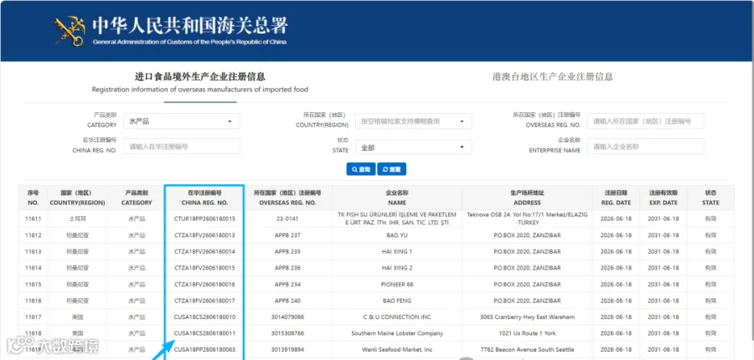The image size is (754, 360).
Task: Click overseas reg number 23-0141
Action: point(287,219)
